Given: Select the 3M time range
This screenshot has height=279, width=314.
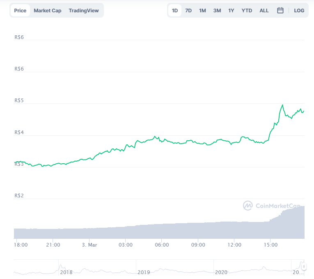Looking at the screenshot, I should [x=217, y=10].
